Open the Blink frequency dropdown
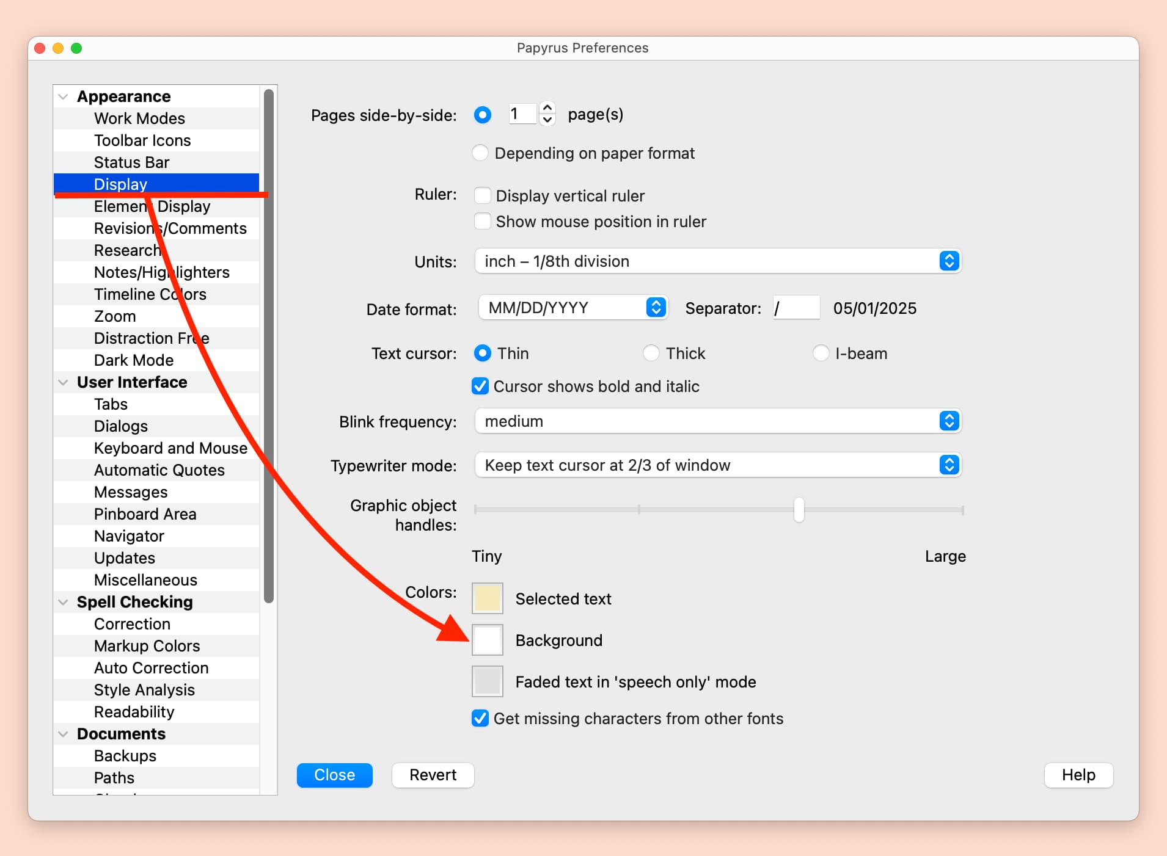Screen dimensions: 1167x856 [x=718, y=421]
